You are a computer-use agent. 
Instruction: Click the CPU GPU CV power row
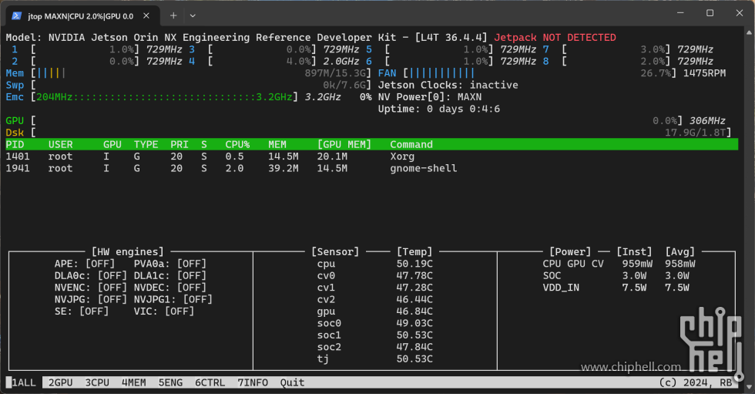[x=619, y=264]
